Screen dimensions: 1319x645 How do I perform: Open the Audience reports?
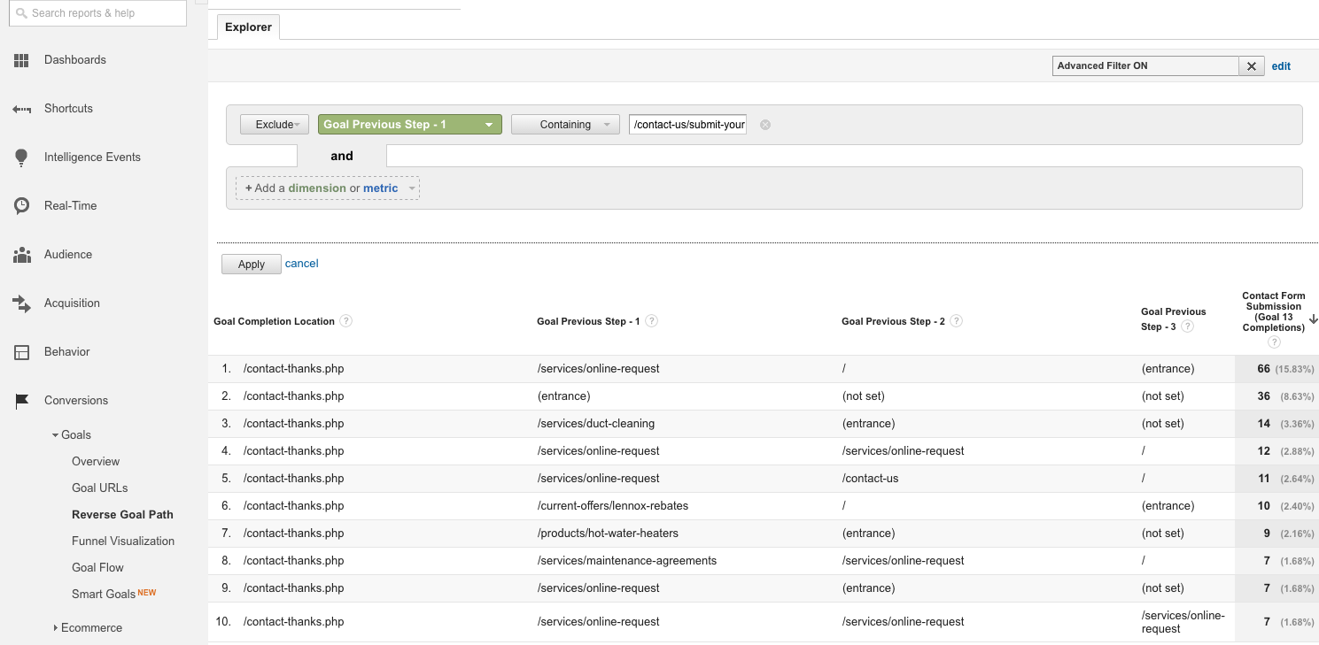click(67, 254)
